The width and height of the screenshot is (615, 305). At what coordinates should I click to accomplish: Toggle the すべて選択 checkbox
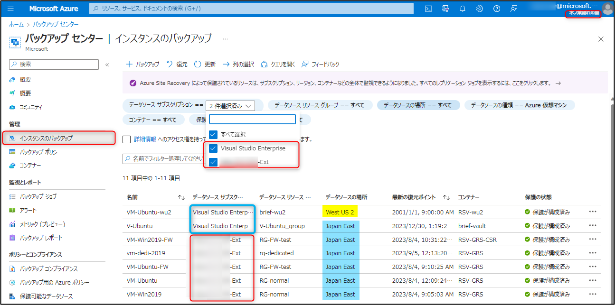coord(213,135)
